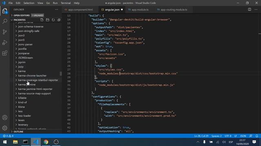Click the explorer sidebar scrollbar thumb

click(61, 73)
